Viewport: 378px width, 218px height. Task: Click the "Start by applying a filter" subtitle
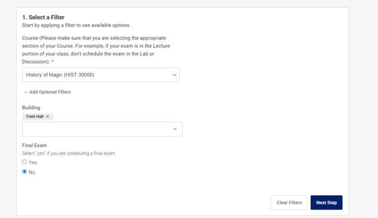click(x=76, y=25)
